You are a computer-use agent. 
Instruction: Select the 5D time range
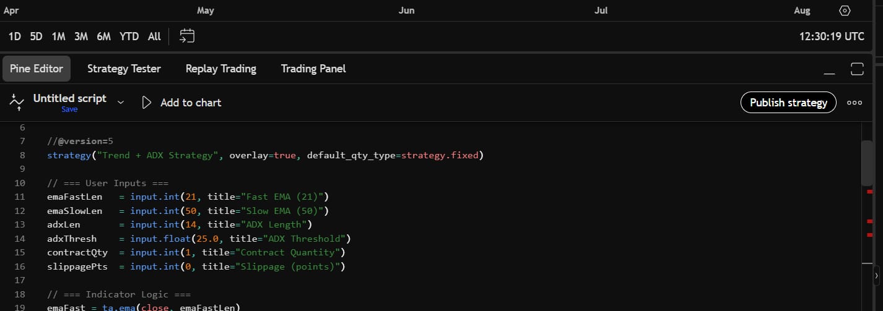click(37, 36)
